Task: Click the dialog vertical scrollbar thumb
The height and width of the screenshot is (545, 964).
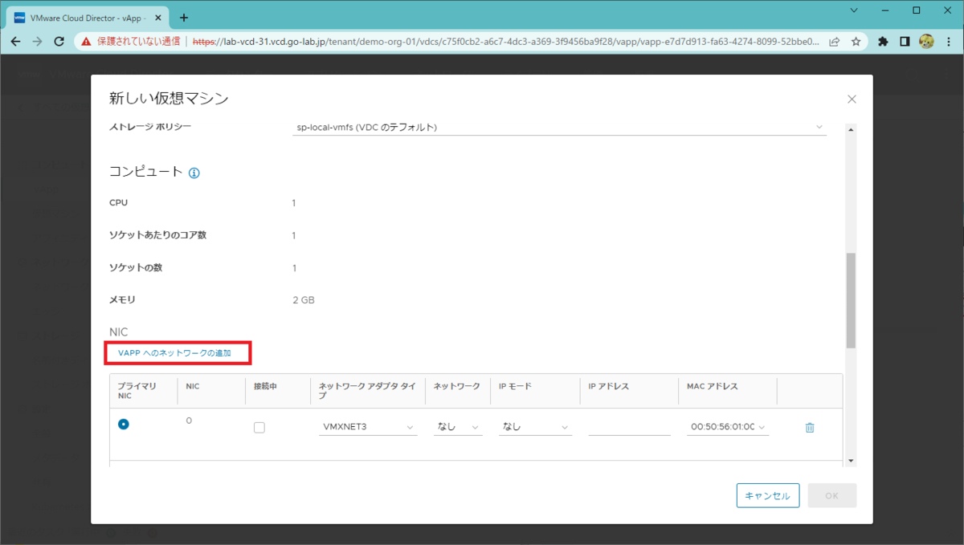Action: (851, 300)
